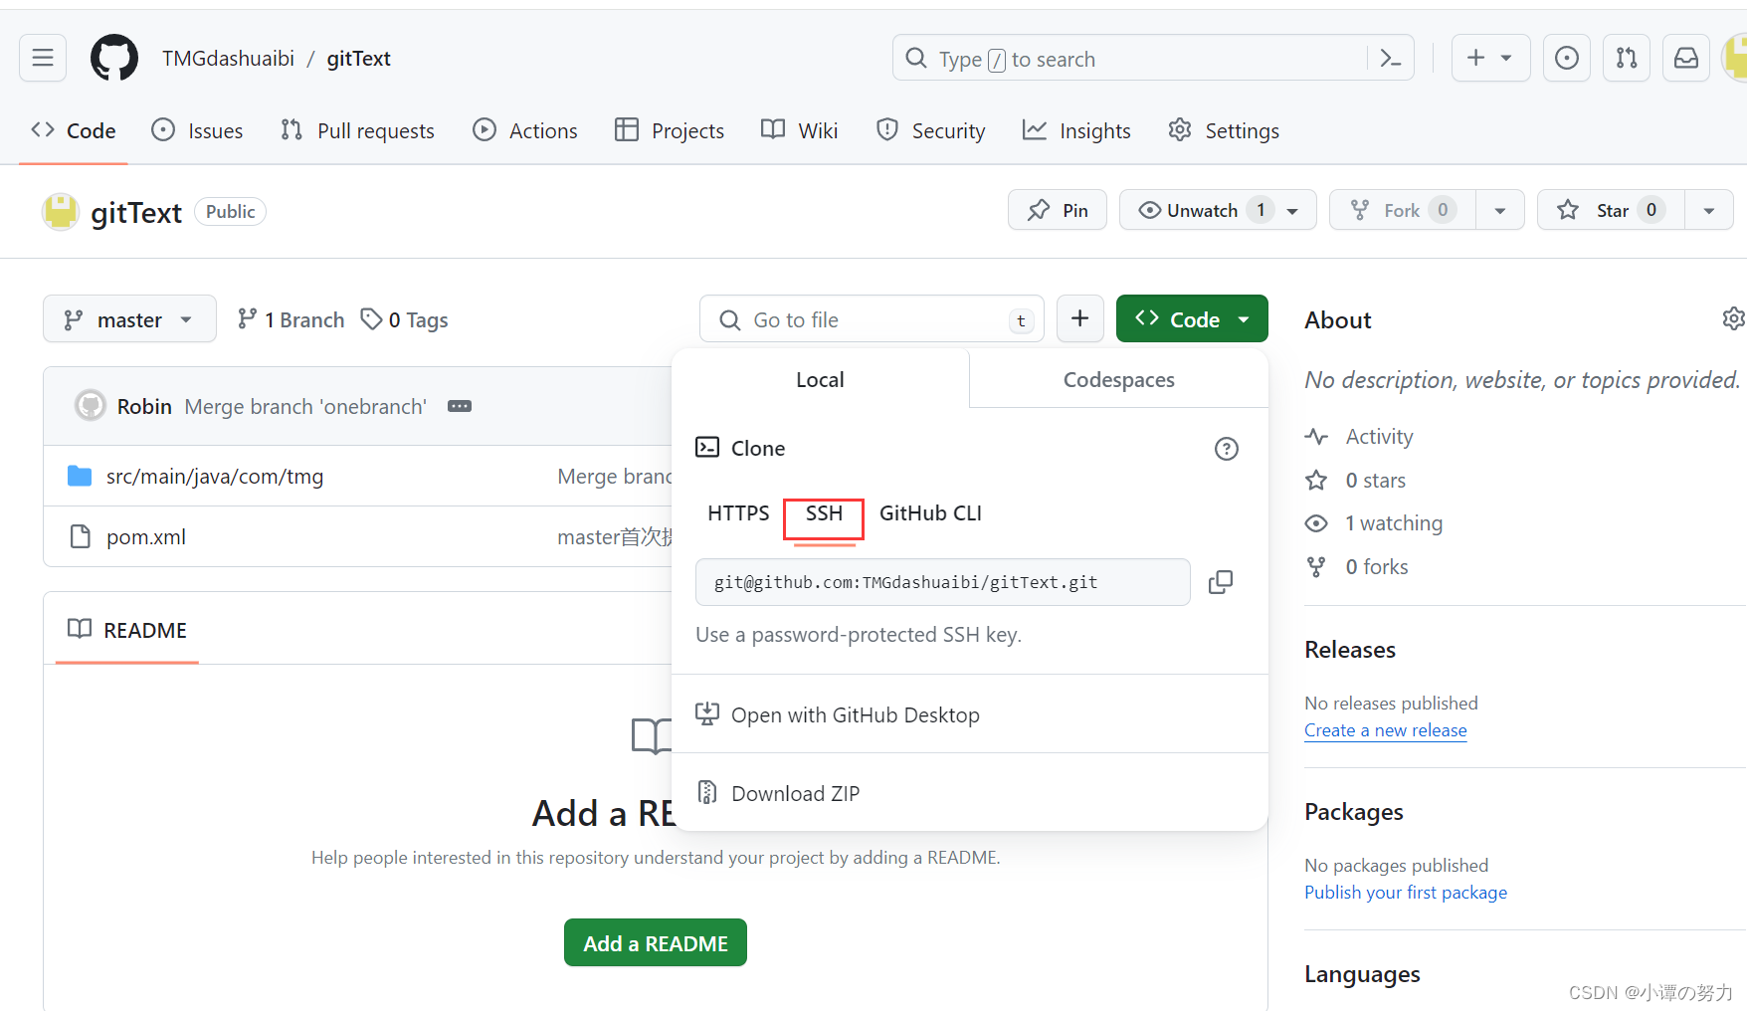Click the green Add a README button

(656, 942)
